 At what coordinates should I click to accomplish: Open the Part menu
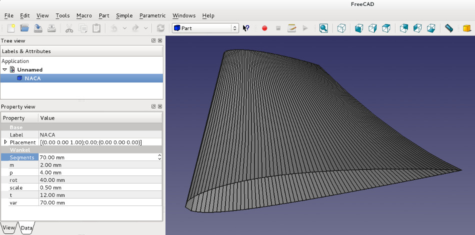coord(104,15)
